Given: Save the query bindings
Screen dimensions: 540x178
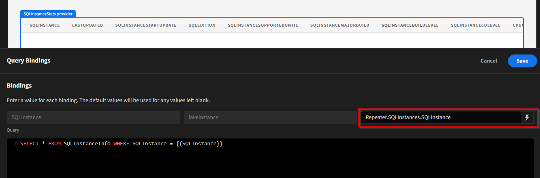Looking at the screenshot, I should pos(522,61).
